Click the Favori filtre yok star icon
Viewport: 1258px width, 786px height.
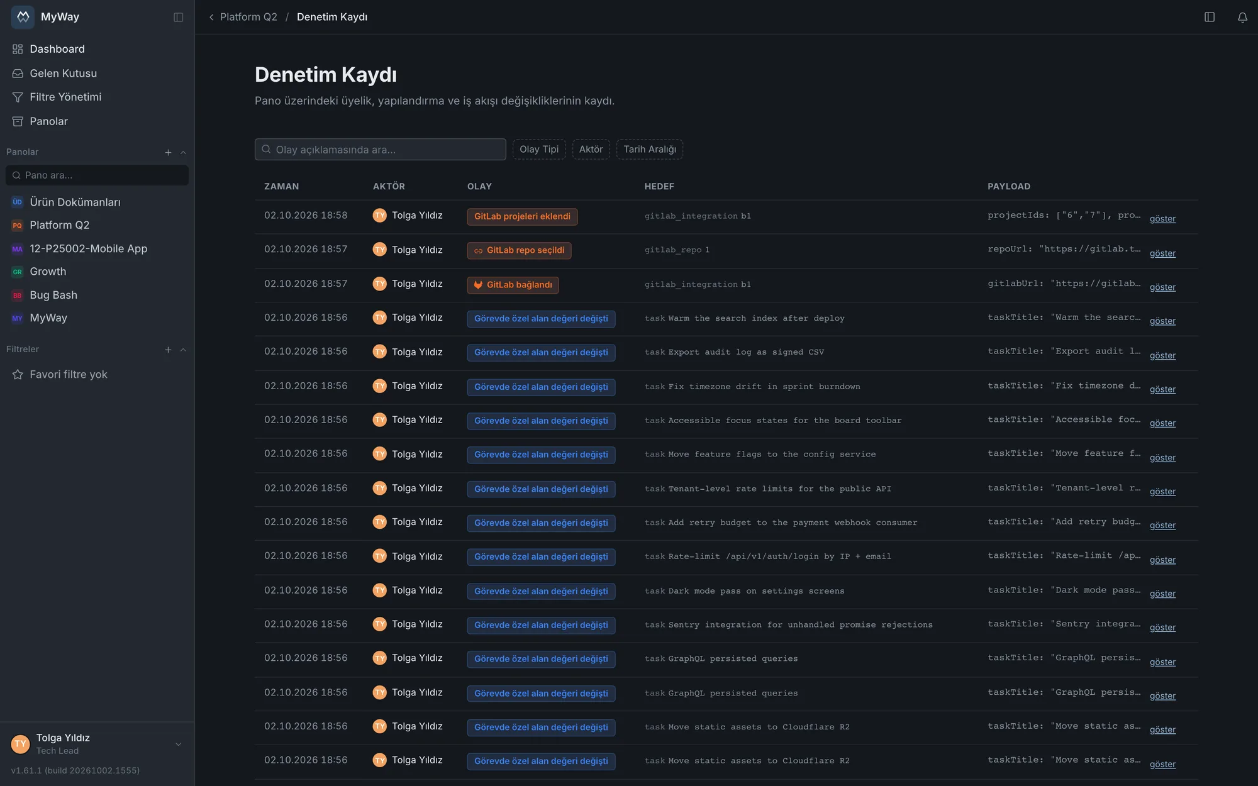click(18, 375)
